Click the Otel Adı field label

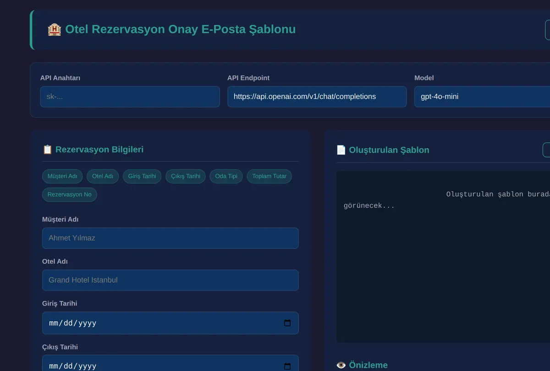click(x=55, y=262)
